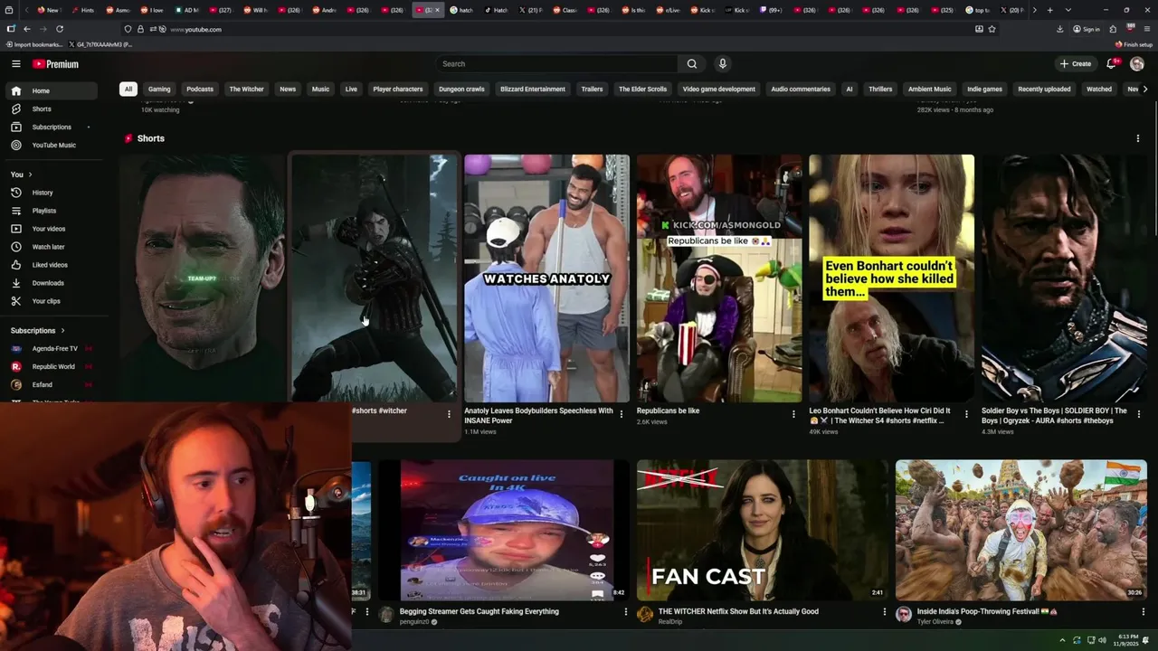This screenshot has width=1158, height=651.
Task: Activate voice search microphone
Action: click(722, 63)
